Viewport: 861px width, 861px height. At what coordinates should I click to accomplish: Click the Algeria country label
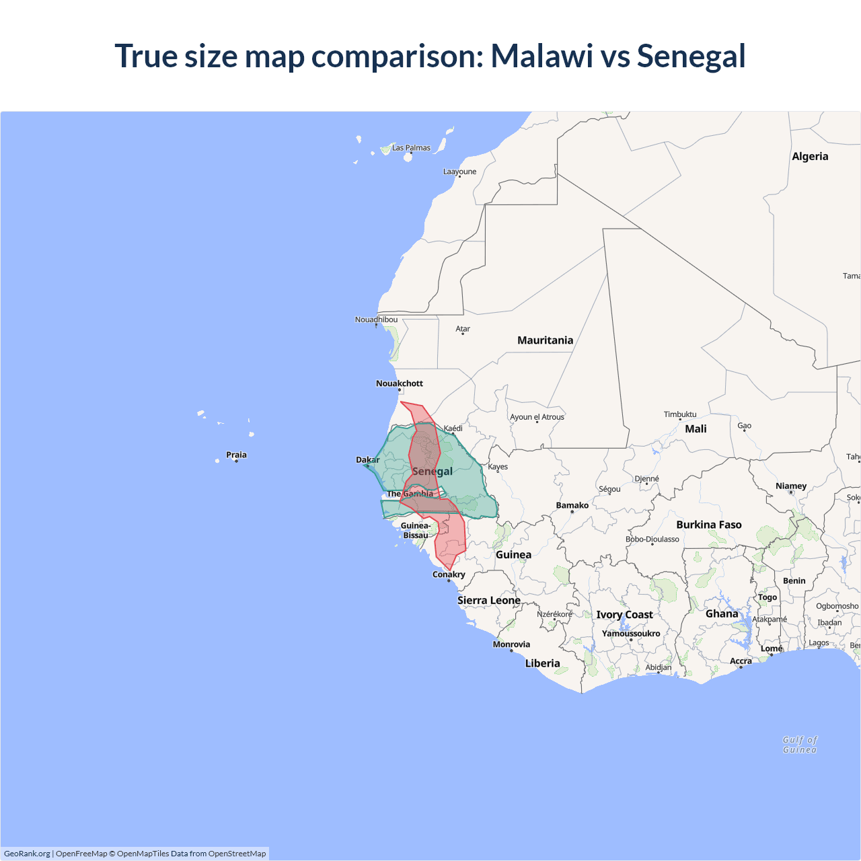tap(810, 156)
